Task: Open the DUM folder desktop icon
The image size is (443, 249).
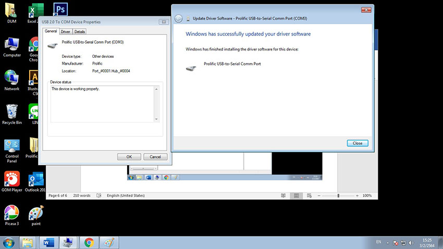Action: click(x=11, y=13)
